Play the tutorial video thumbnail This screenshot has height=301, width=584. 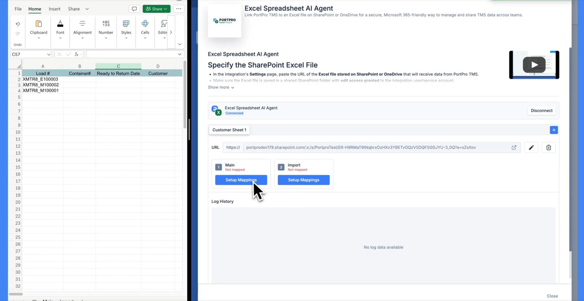534,65
